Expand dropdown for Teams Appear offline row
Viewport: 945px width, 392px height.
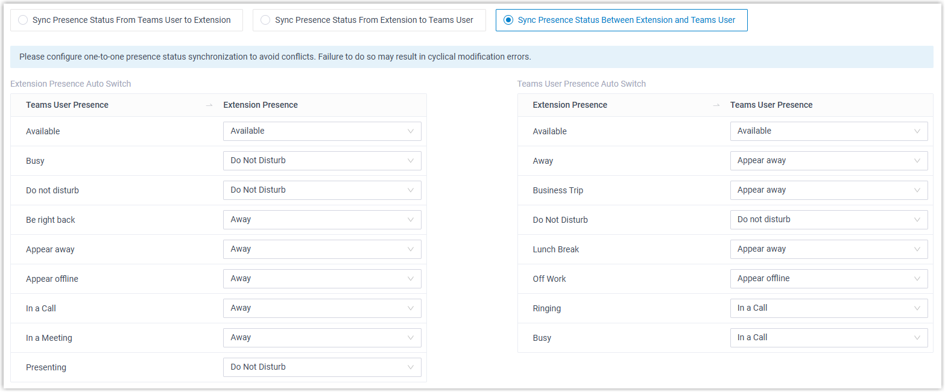pos(322,279)
